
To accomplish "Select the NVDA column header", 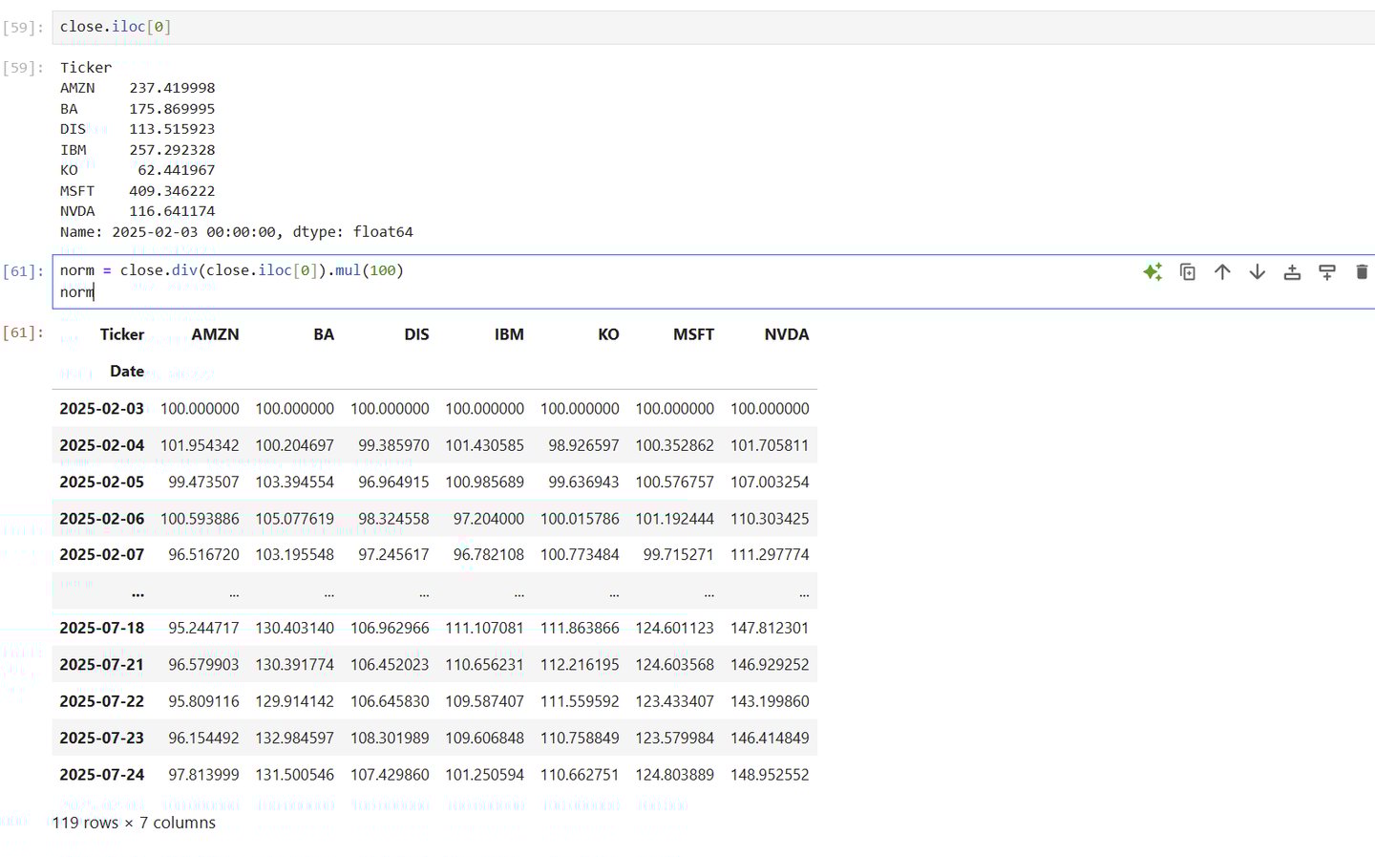I will [787, 334].
